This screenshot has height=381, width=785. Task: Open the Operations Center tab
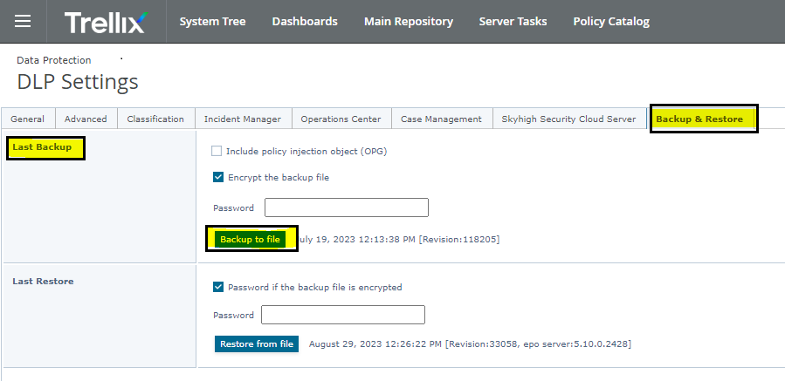coord(341,119)
